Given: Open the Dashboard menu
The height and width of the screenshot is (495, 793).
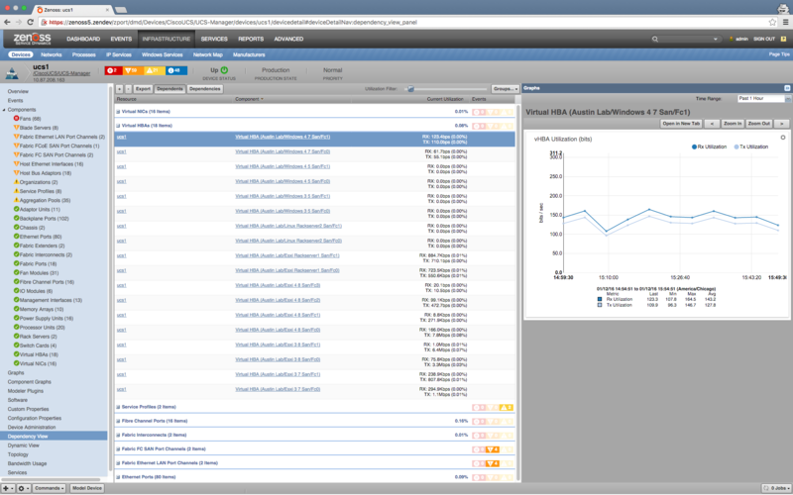Looking at the screenshot, I should [x=83, y=39].
